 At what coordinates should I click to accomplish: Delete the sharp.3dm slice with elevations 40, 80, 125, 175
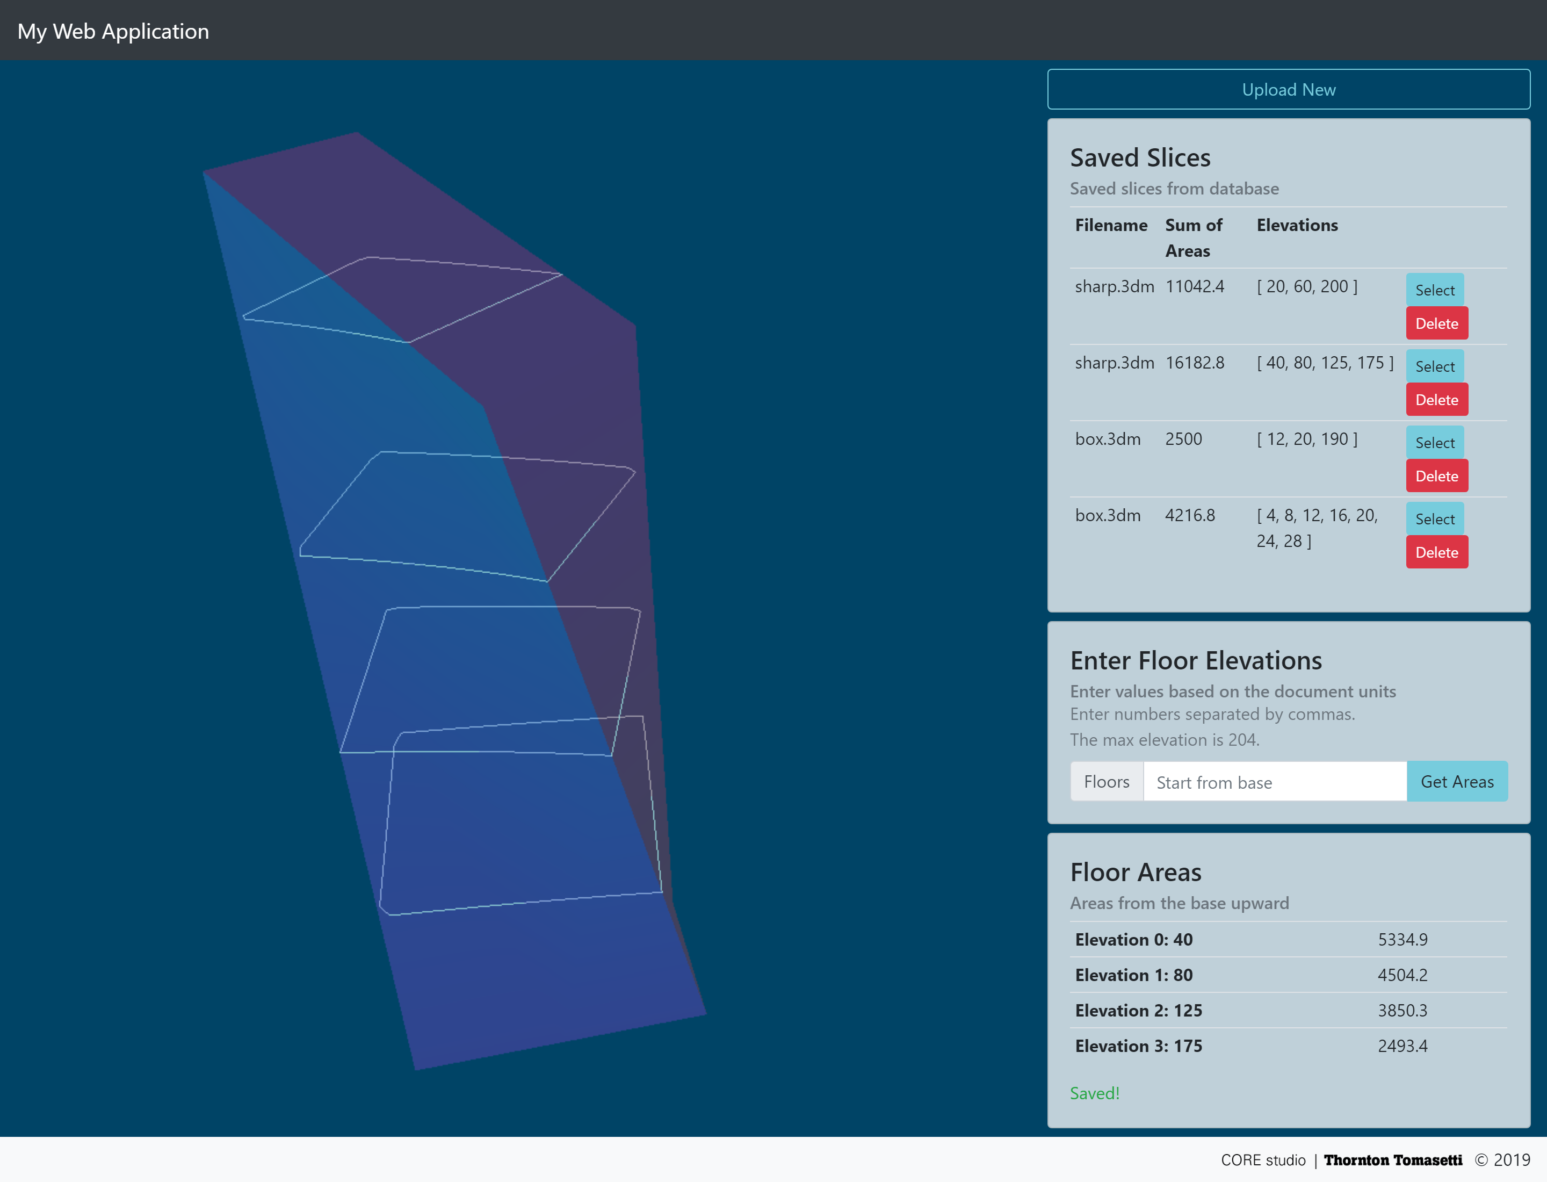pyautogui.click(x=1436, y=400)
